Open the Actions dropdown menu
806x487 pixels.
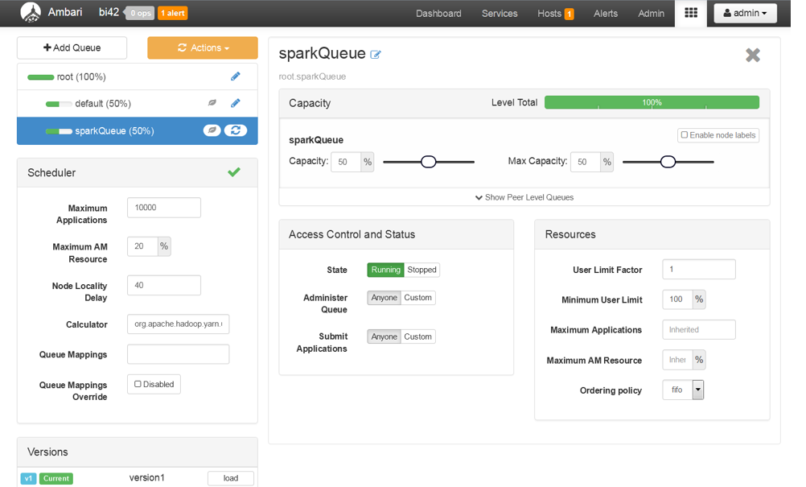click(x=203, y=47)
